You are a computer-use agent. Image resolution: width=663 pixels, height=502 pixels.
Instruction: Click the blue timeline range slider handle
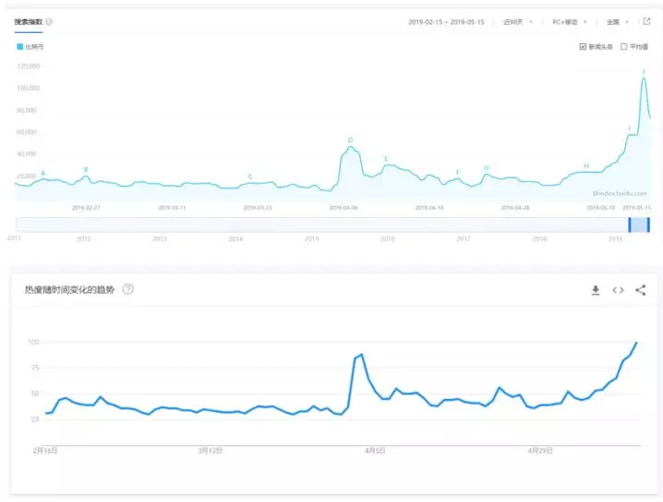pos(639,224)
